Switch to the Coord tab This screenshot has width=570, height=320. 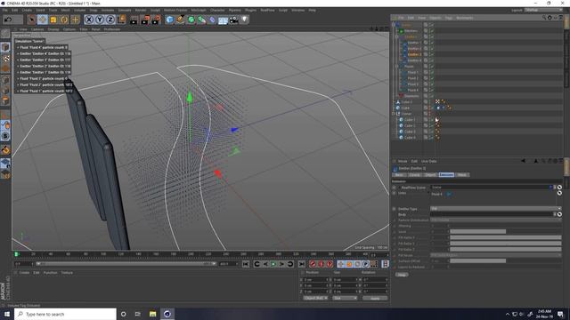tap(414, 174)
